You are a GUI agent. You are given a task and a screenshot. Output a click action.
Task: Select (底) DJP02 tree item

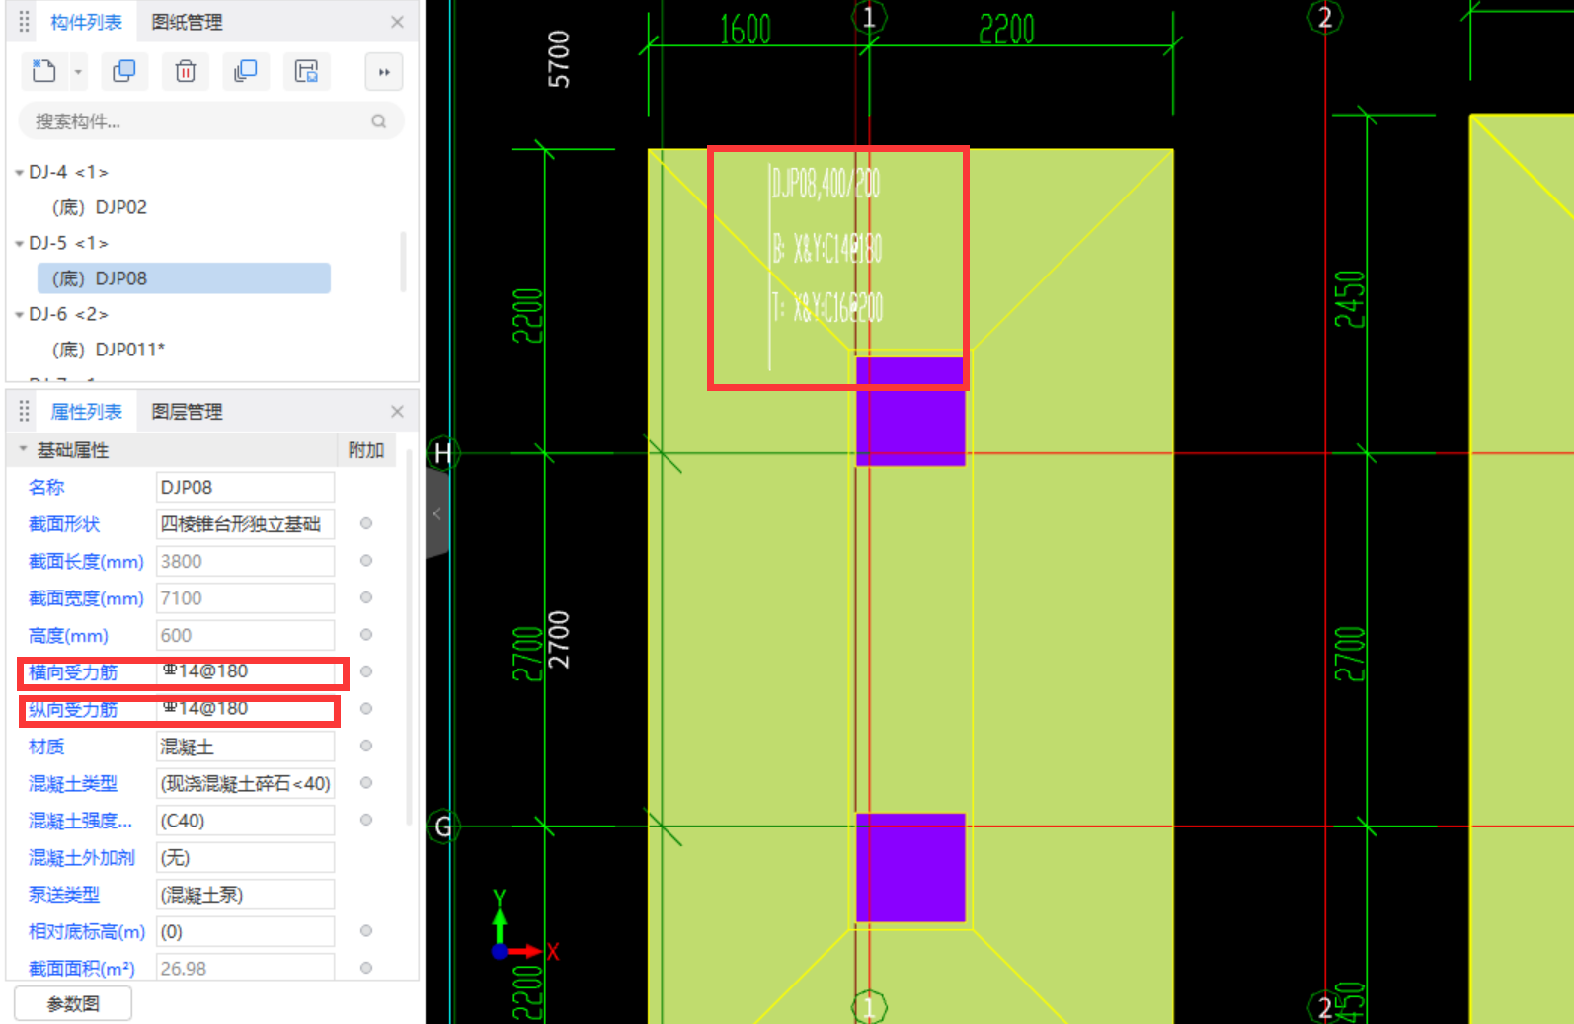(99, 207)
